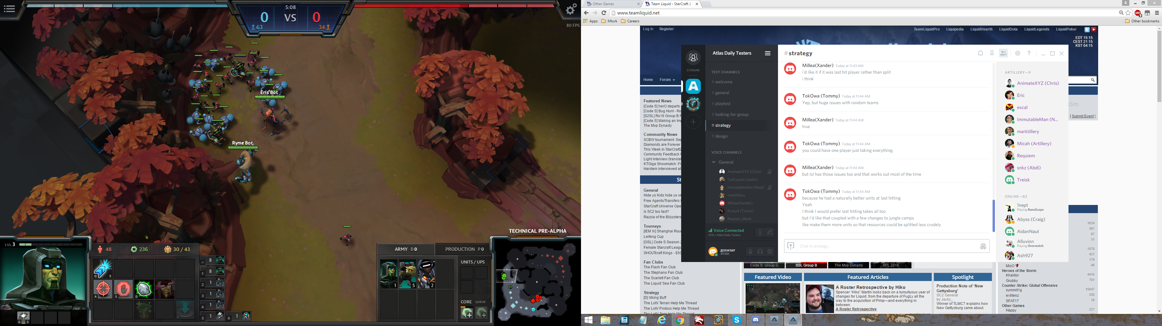Toggle Discord headphones deafen
This screenshot has width=1162, height=326.
click(x=760, y=252)
